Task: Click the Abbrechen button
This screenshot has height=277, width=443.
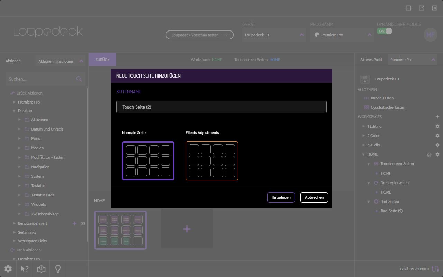Action: click(314, 197)
